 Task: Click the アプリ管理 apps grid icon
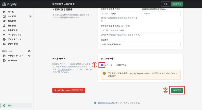[4, 44]
